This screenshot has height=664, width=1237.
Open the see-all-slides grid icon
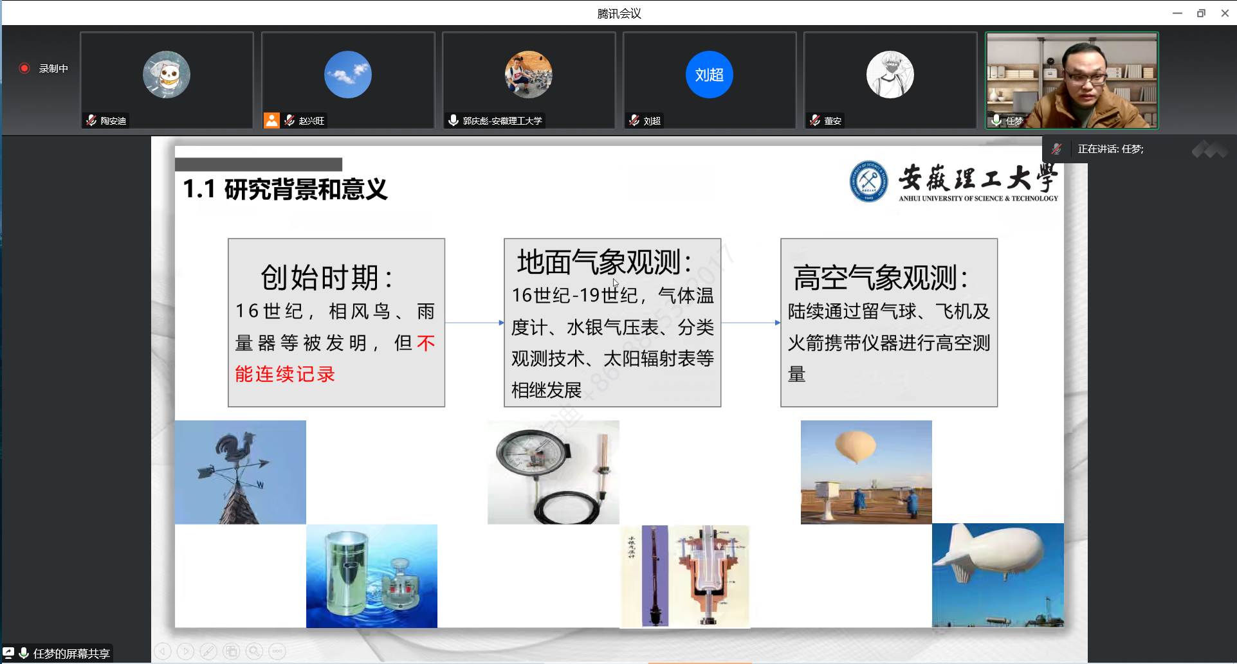(x=232, y=651)
